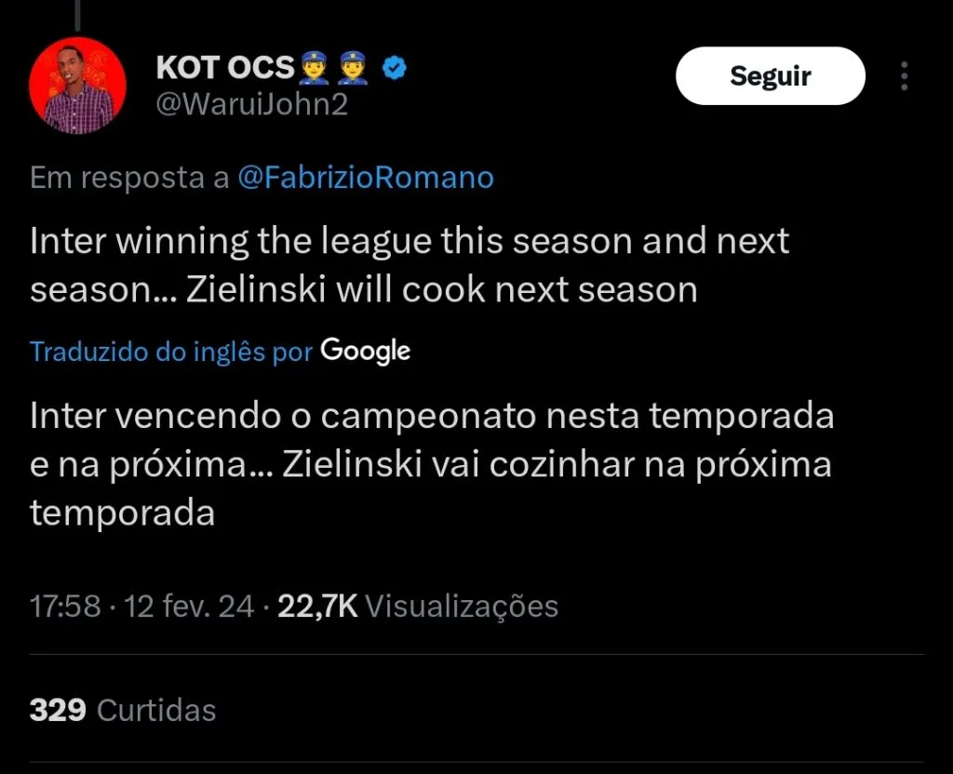Click the "Em resposta a" label
Screen dimensions: 953x774
pos(129,178)
